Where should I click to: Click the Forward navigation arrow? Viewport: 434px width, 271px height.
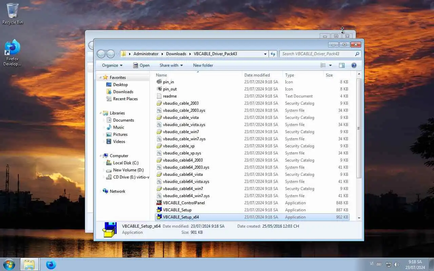click(111, 54)
